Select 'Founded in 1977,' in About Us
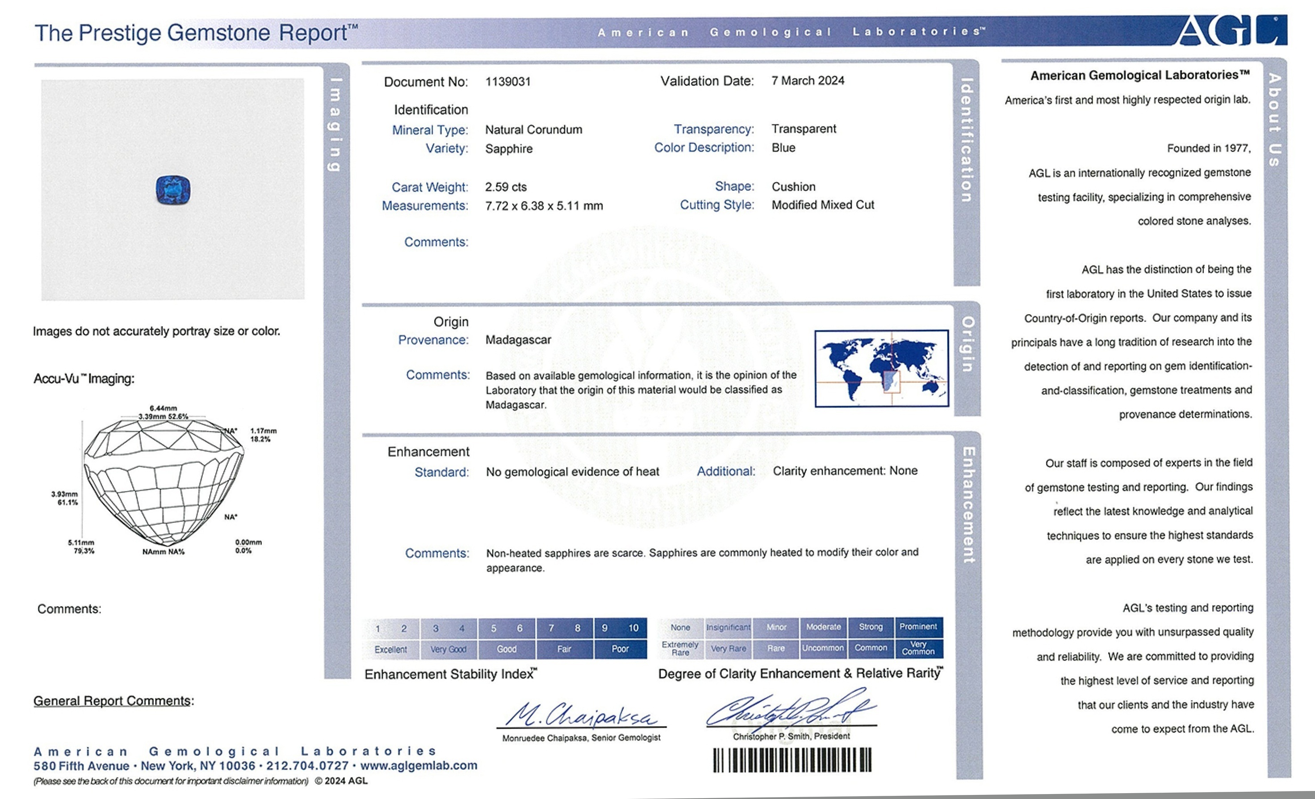1315x799 pixels. click(x=1209, y=148)
